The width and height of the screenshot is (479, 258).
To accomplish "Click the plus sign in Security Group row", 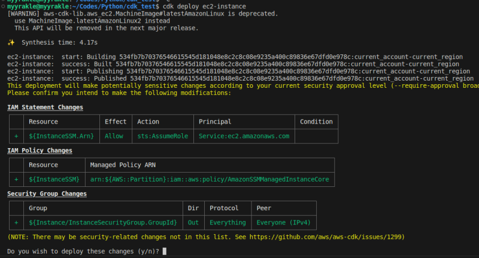I will (x=16, y=223).
